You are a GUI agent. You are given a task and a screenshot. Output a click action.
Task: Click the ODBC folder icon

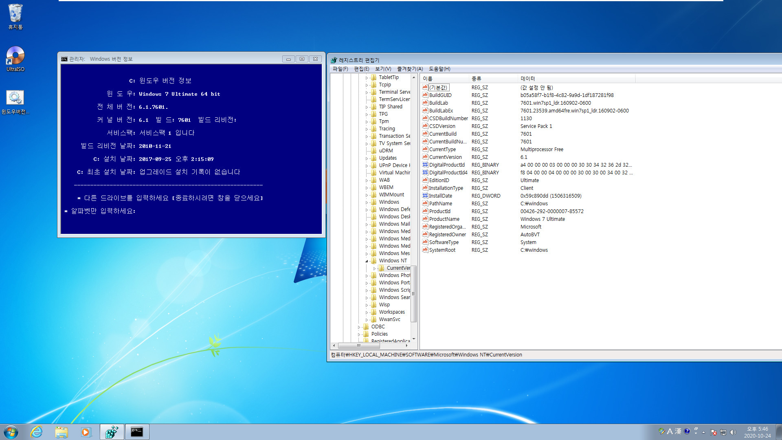(x=366, y=327)
